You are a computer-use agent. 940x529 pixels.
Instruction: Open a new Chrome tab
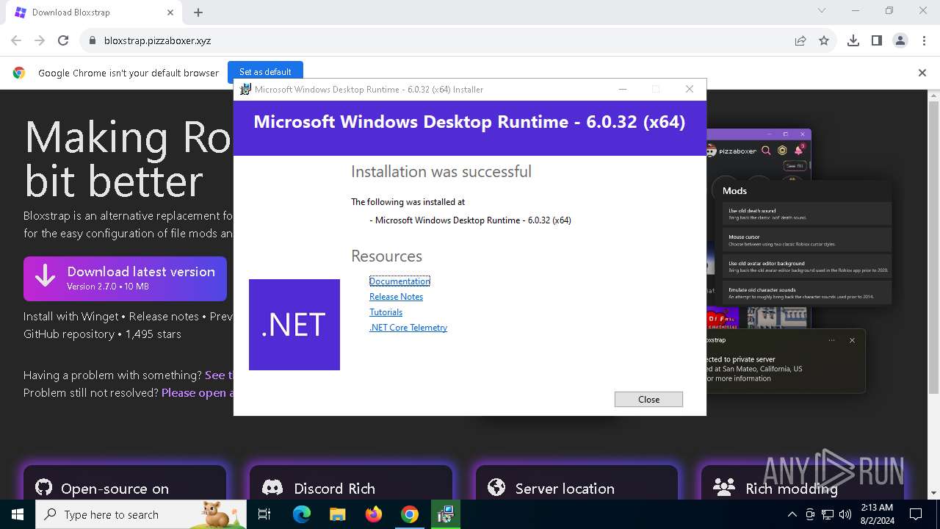[198, 12]
